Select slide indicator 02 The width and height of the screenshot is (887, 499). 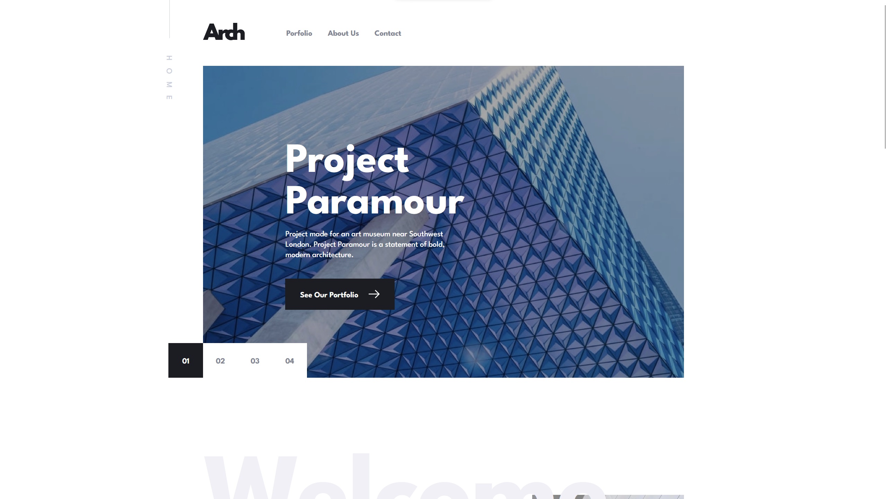coord(220,360)
